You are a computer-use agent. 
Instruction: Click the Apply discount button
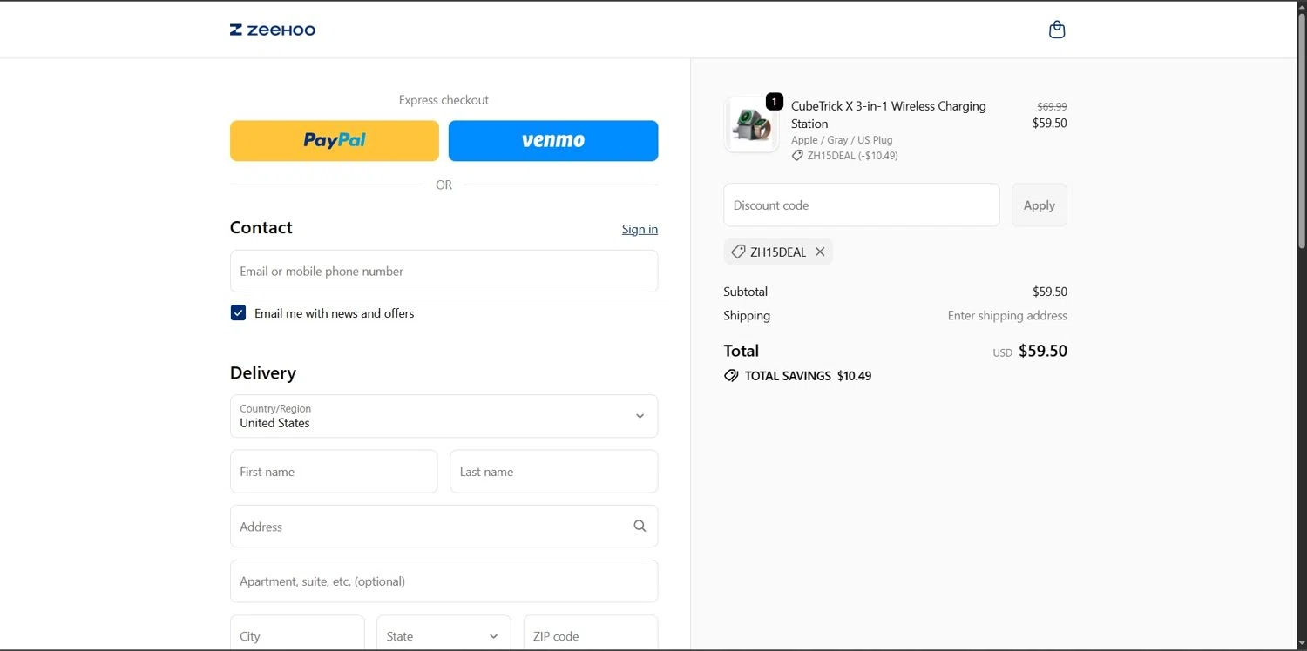(x=1039, y=205)
